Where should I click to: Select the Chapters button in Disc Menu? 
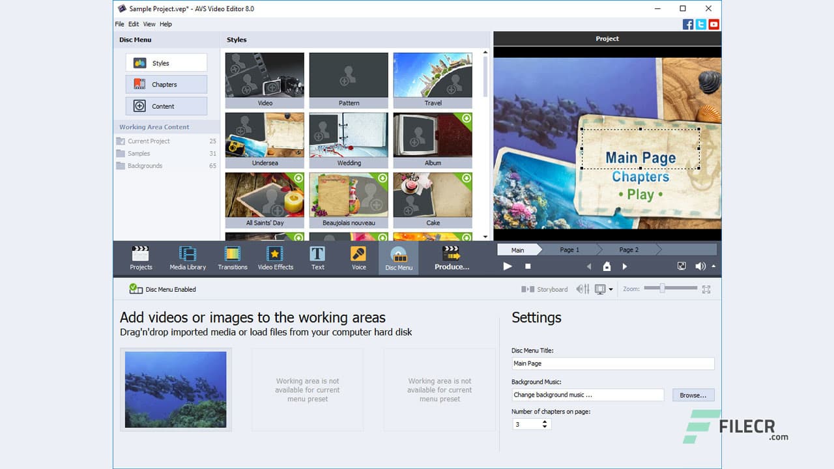(x=165, y=84)
